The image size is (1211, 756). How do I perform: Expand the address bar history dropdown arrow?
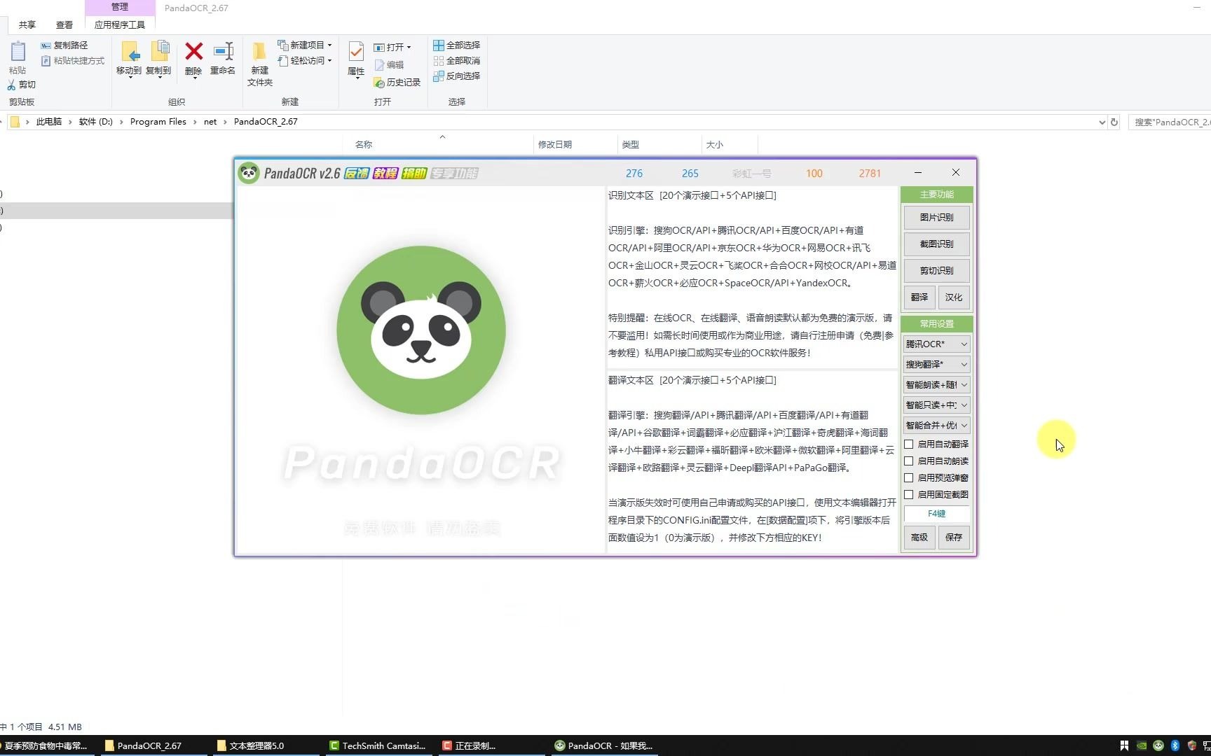point(1102,122)
